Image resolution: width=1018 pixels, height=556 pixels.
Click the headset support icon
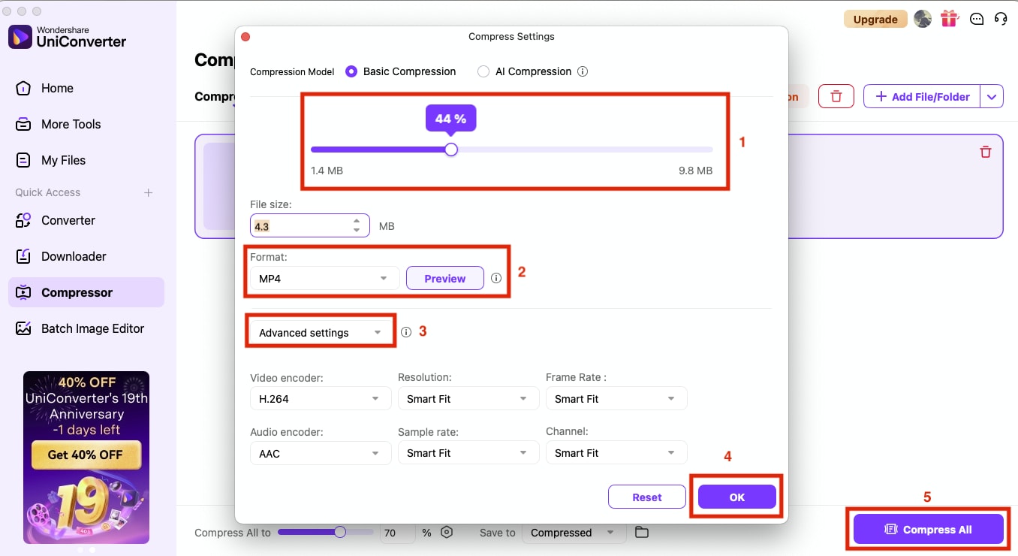(1001, 18)
